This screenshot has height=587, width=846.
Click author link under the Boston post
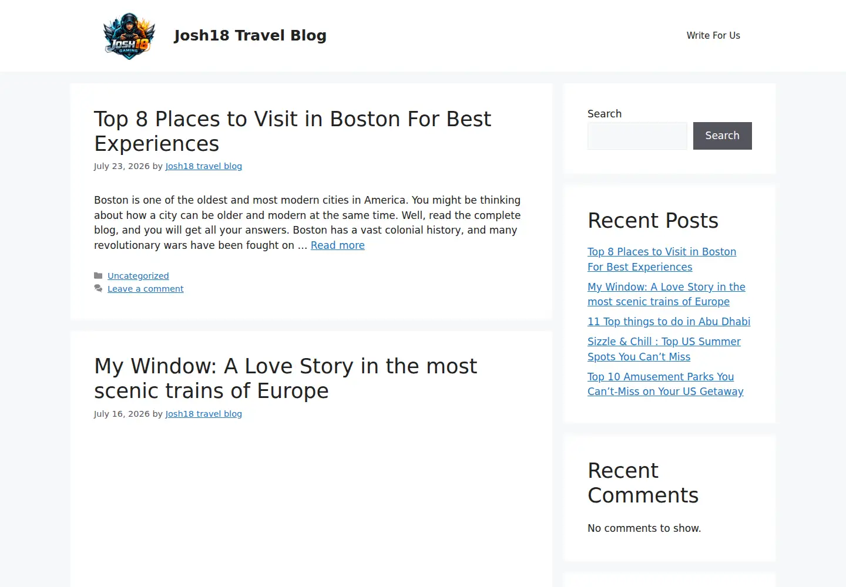coord(204,166)
